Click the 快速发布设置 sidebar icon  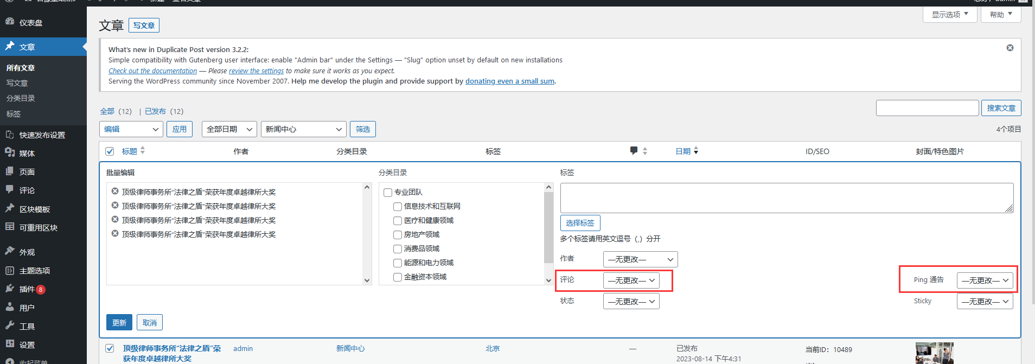(10, 135)
